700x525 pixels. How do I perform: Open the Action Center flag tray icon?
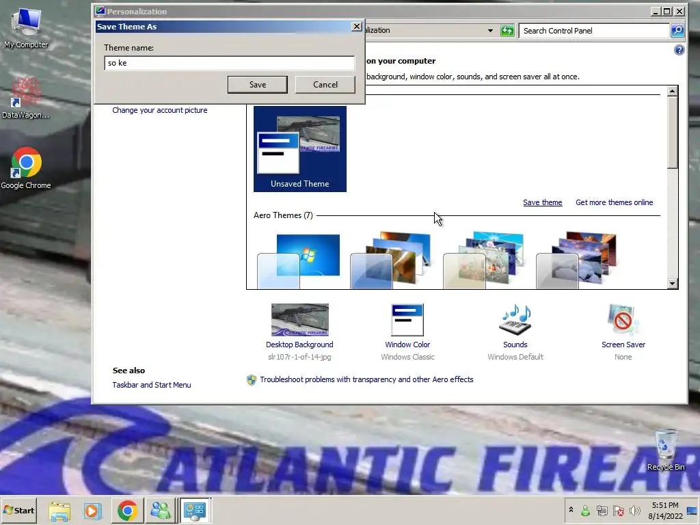[x=618, y=510]
